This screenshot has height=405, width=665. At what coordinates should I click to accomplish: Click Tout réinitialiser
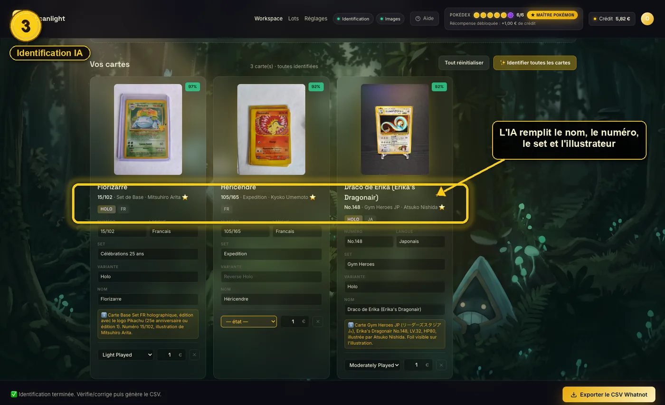pyautogui.click(x=464, y=63)
